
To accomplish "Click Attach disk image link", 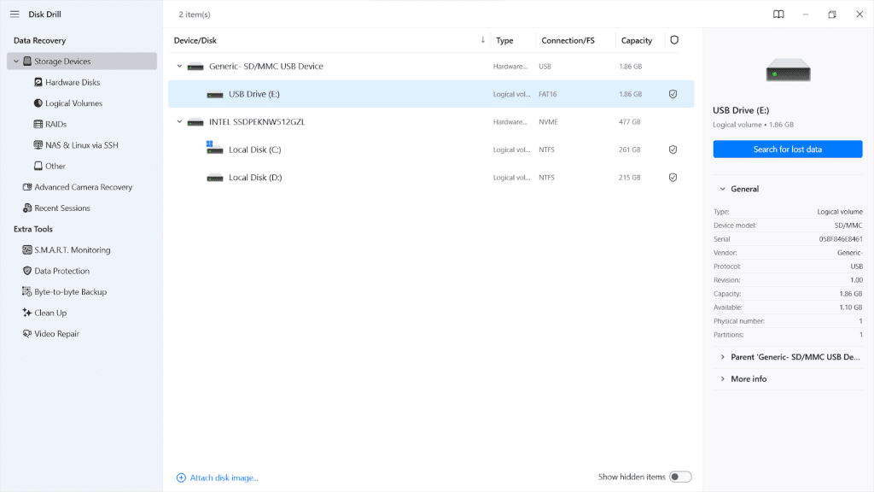I will click(224, 477).
